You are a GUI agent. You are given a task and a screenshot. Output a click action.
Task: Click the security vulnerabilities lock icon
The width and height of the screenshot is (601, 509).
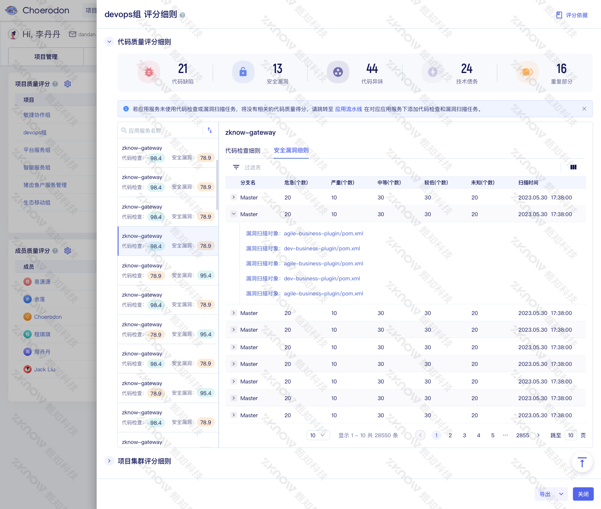click(x=243, y=72)
